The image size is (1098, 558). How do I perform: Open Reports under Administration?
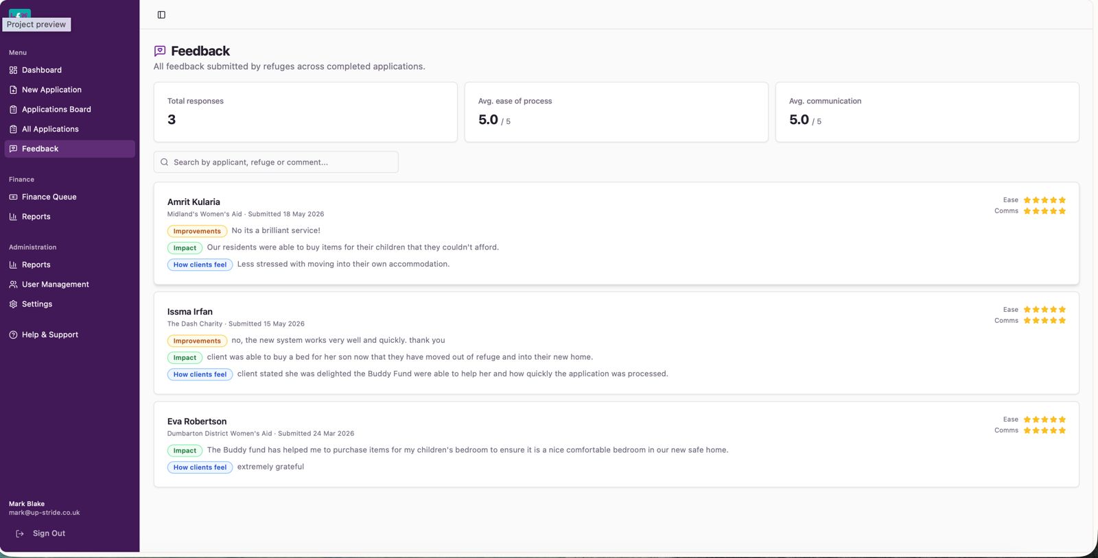click(x=69, y=265)
